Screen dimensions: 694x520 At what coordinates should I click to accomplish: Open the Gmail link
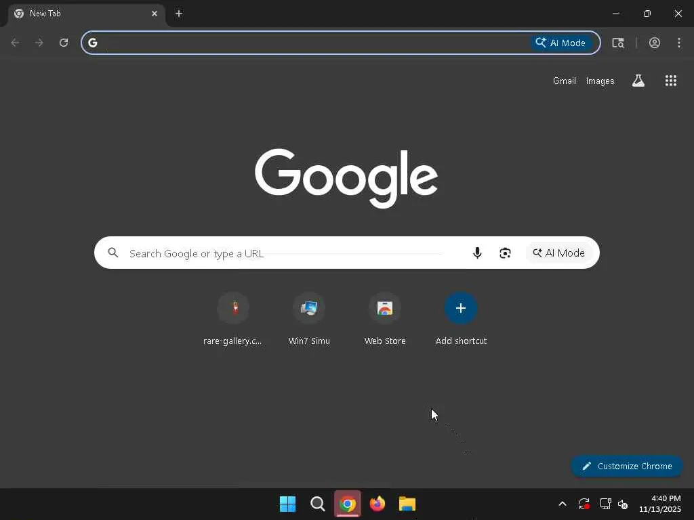coord(565,81)
